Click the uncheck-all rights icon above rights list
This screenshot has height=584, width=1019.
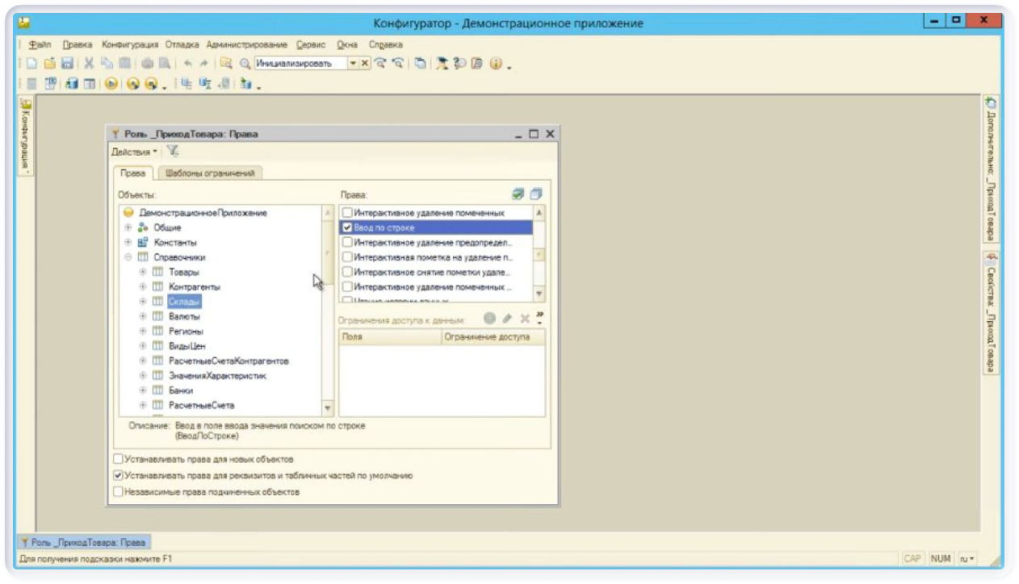coord(535,194)
